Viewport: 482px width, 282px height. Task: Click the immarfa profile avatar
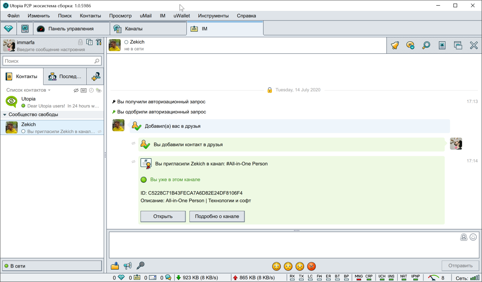[9, 45]
